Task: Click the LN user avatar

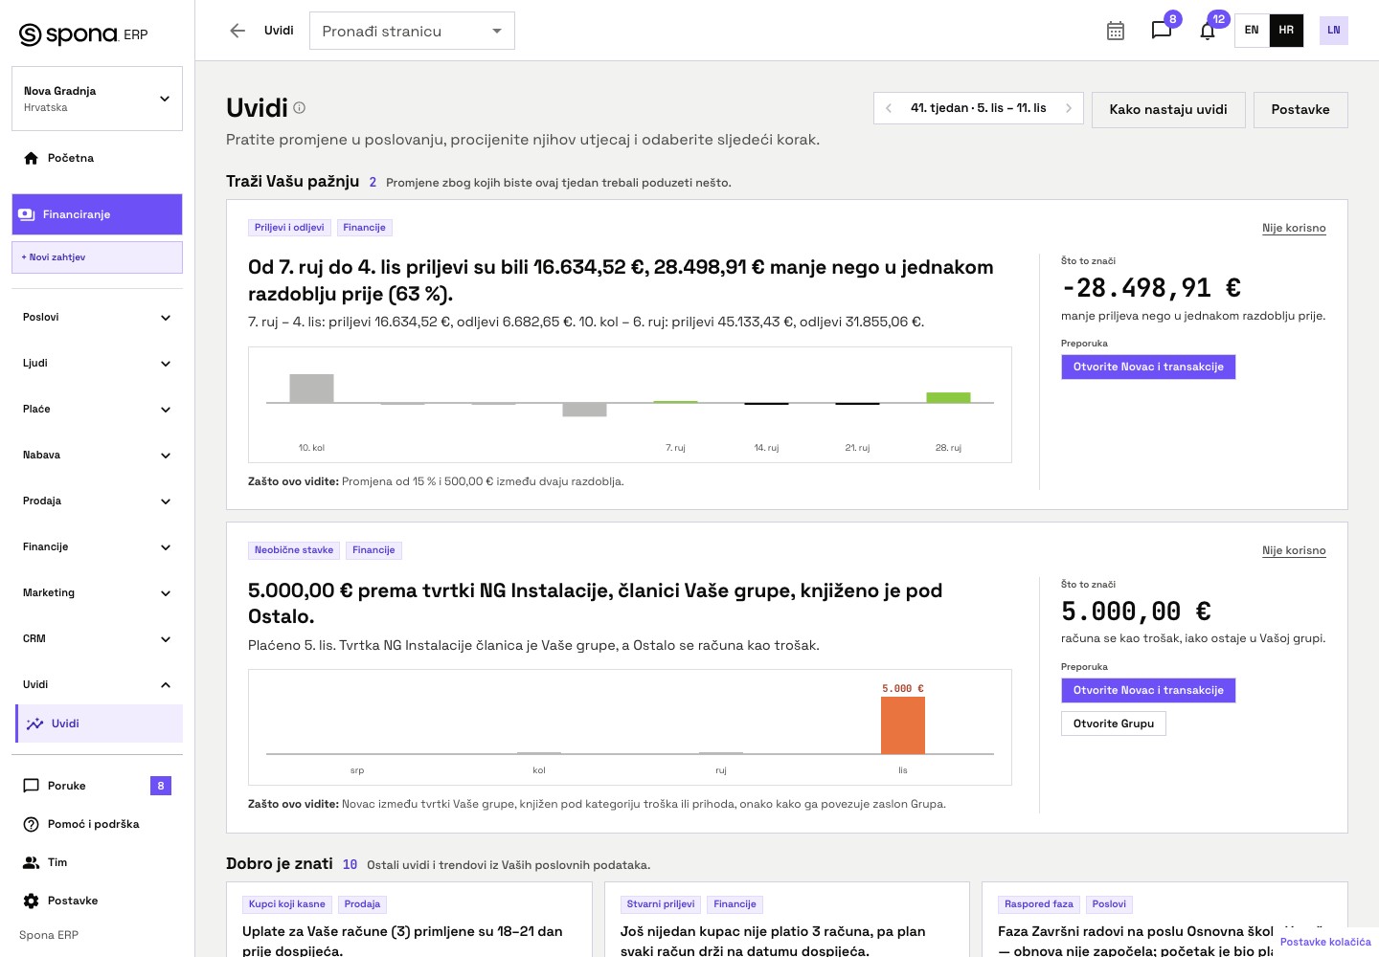Action: click(x=1334, y=31)
